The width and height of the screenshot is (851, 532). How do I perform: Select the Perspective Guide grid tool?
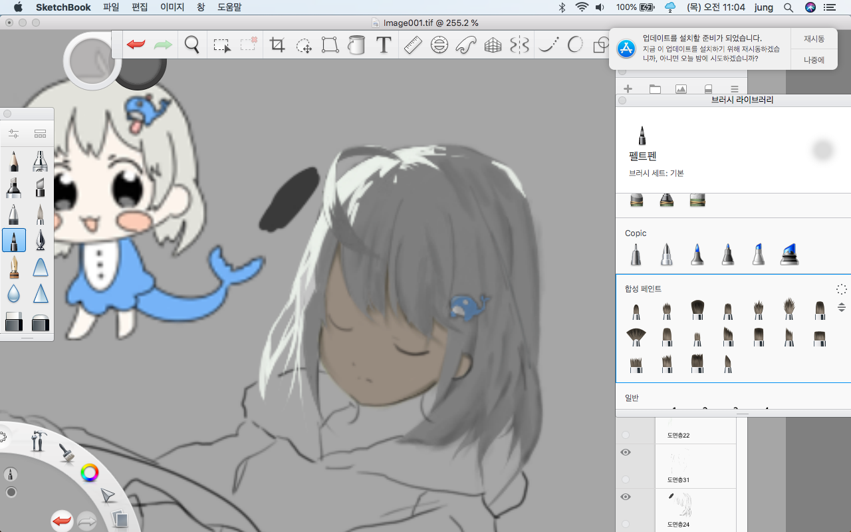pos(493,45)
